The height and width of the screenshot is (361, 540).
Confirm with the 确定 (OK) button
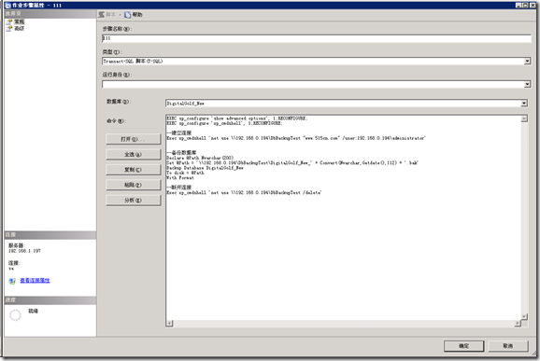(463, 346)
